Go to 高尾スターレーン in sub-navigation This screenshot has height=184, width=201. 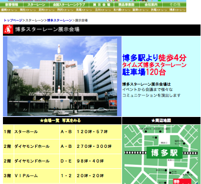[84, 10]
